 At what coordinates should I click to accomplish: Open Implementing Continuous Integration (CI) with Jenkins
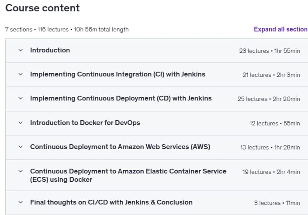118,74
